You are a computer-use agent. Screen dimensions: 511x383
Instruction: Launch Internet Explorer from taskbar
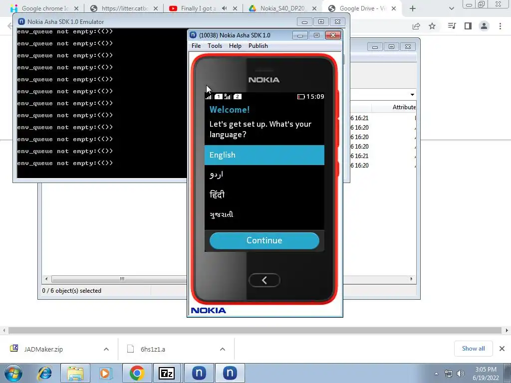(x=44, y=373)
